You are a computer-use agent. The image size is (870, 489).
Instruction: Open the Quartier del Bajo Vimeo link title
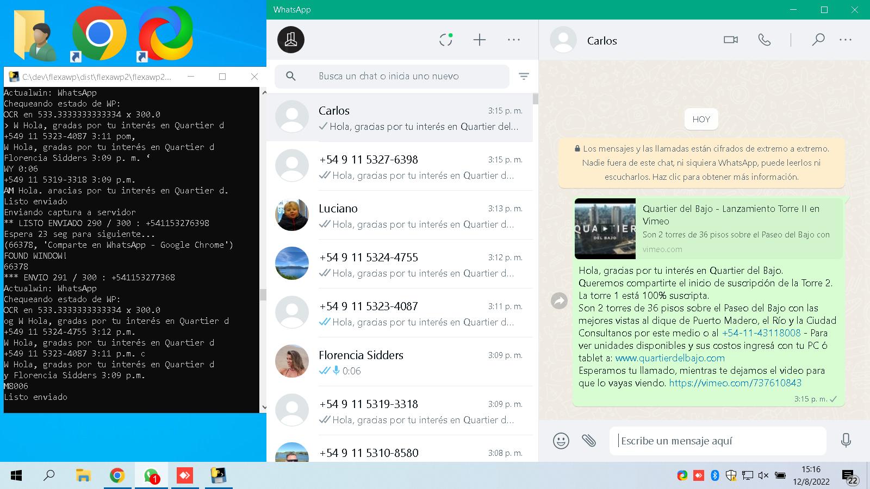(731, 215)
